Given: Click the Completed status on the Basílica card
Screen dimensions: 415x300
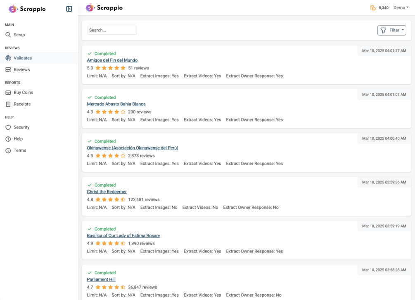Looking at the screenshot, I should pos(105,229).
